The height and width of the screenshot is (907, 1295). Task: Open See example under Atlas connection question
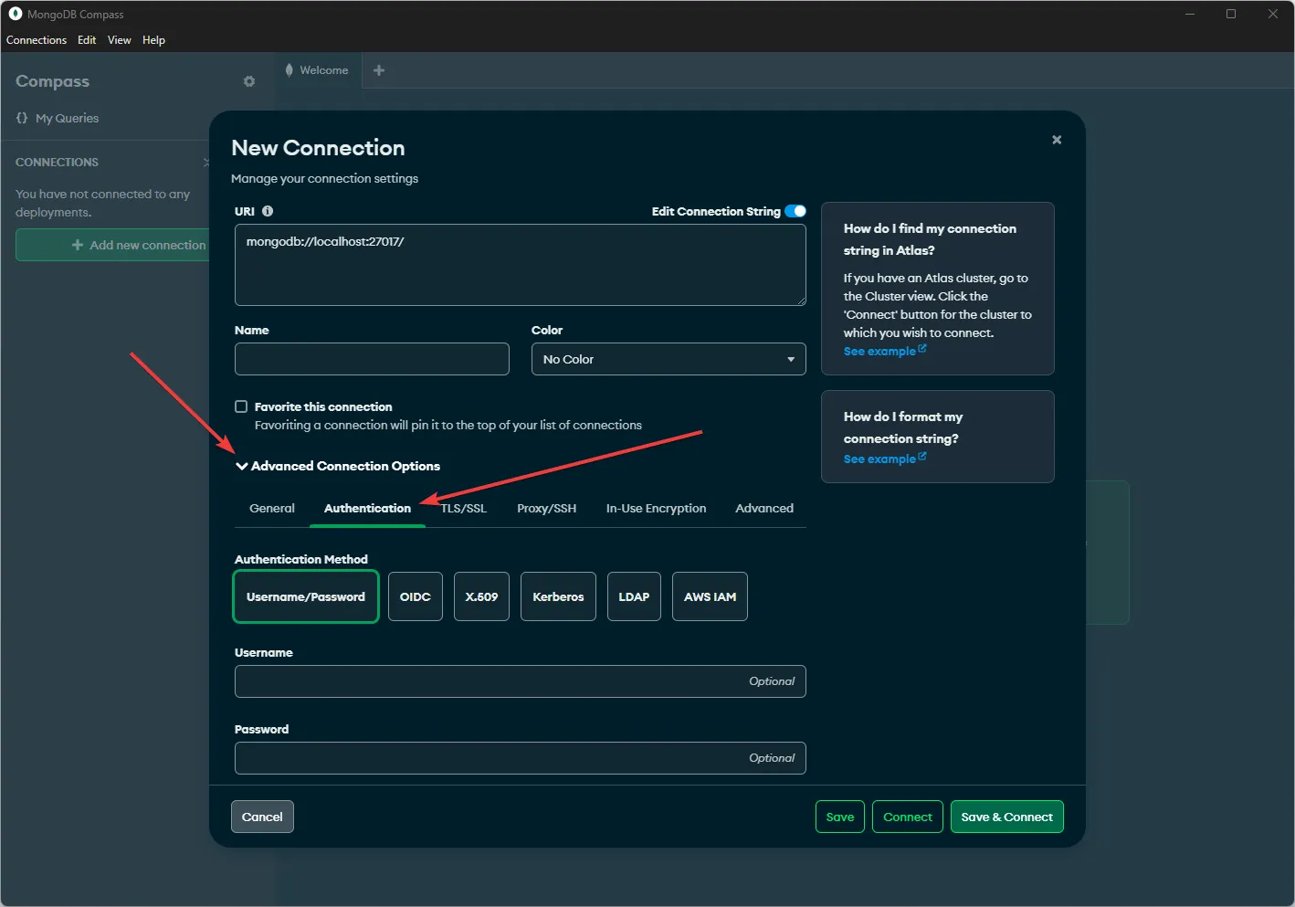(879, 350)
